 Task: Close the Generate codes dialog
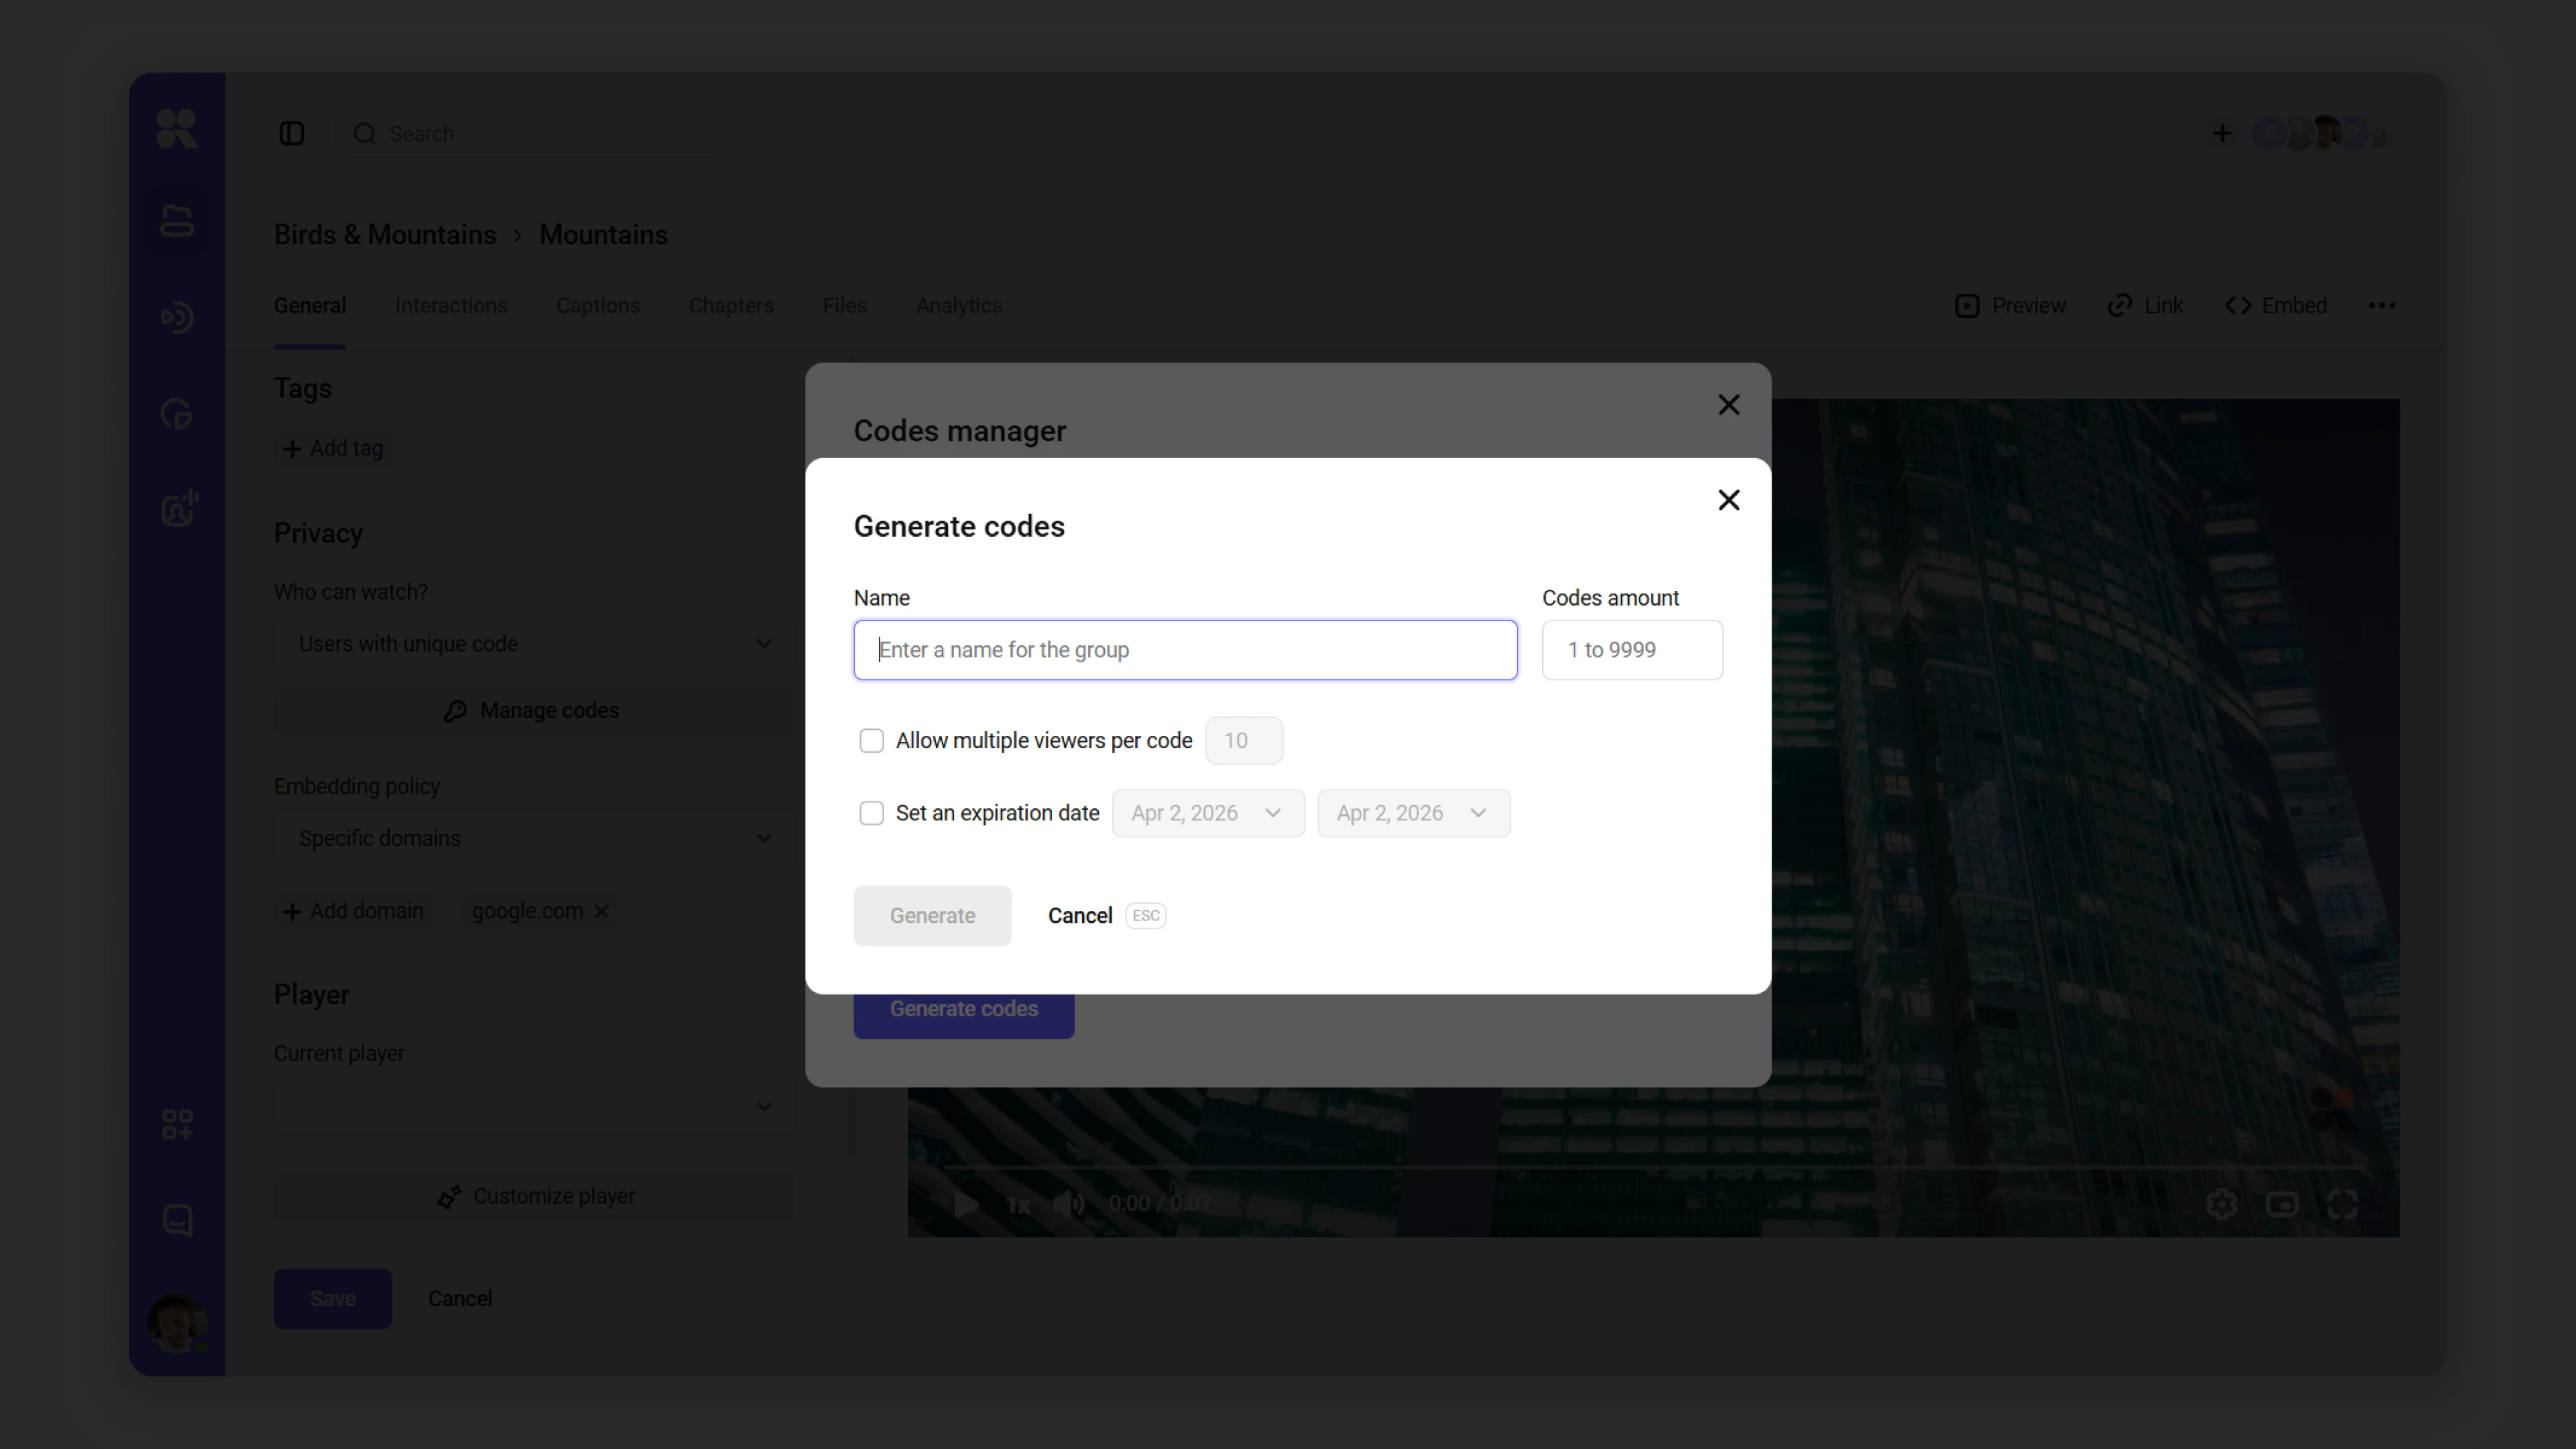1729,500
